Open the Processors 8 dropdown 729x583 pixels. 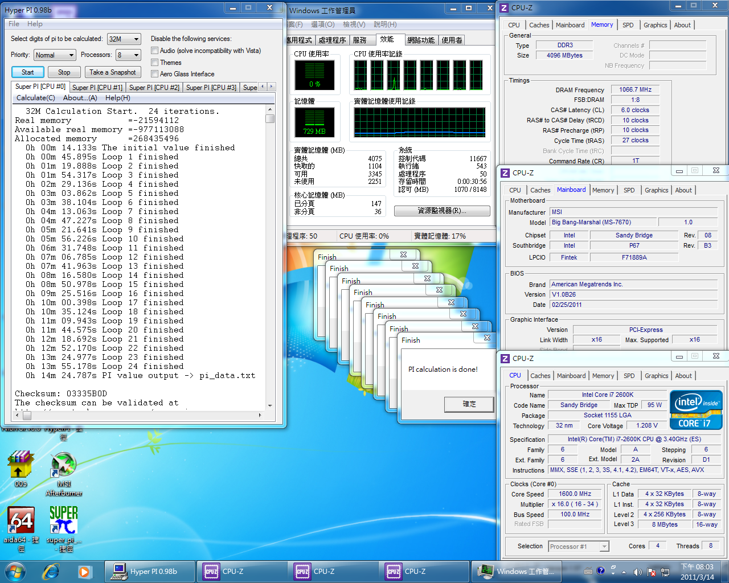(128, 55)
